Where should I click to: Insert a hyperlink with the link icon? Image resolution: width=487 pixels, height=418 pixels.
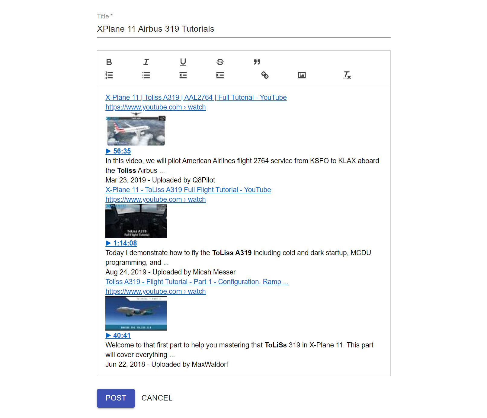pyautogui.click(x=265, y=75)
